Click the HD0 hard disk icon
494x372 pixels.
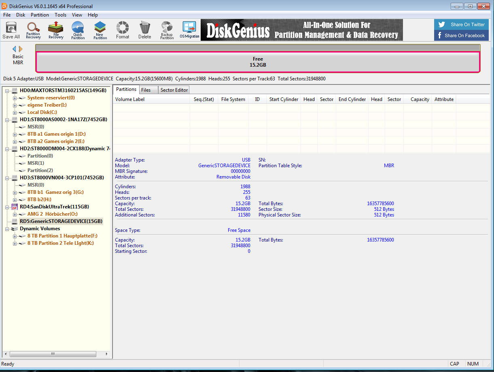pos(15,90)
